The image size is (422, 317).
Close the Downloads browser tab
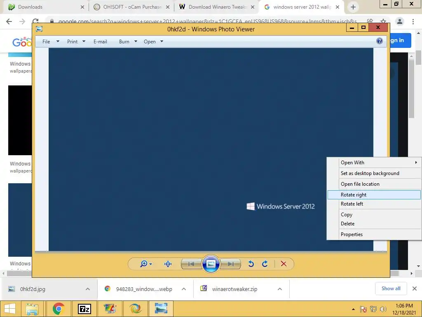[x=82, y=7]
